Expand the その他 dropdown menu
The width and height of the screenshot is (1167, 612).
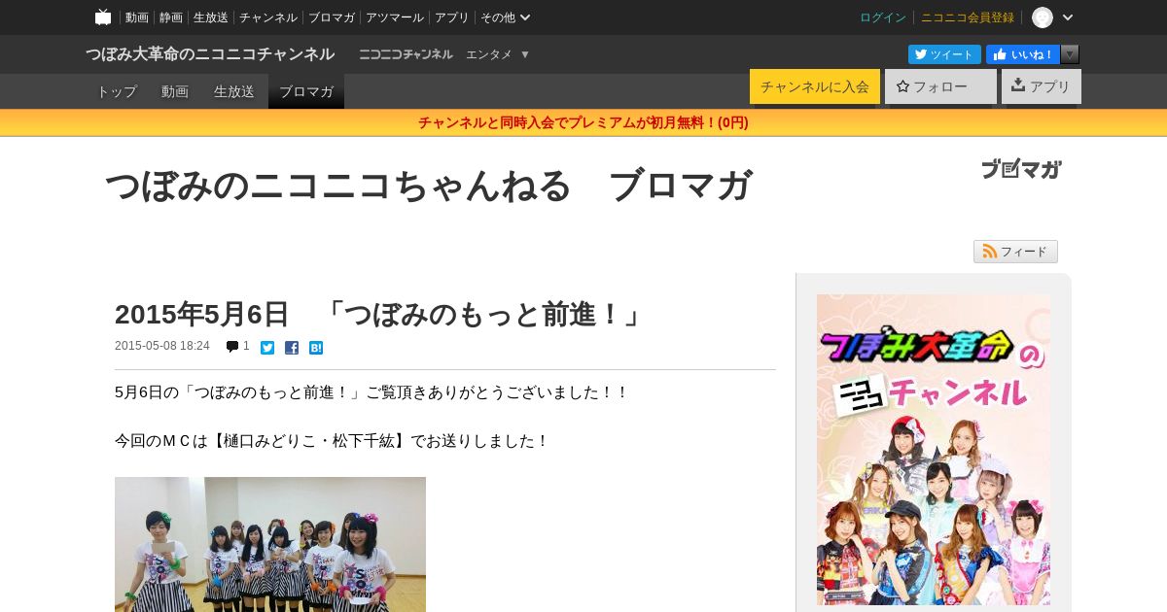(x=506, y=17)
